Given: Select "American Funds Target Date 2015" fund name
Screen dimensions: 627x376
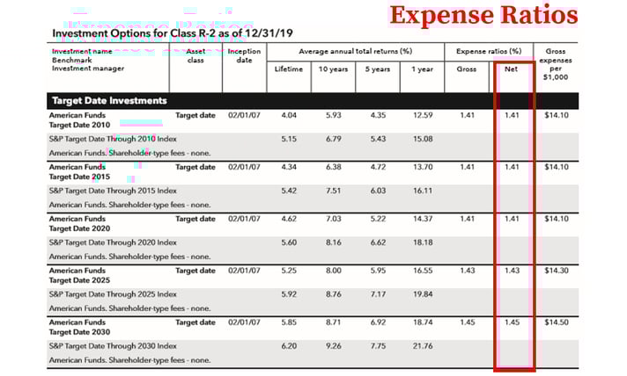Looking at the screenshot, I should point(79,172).
